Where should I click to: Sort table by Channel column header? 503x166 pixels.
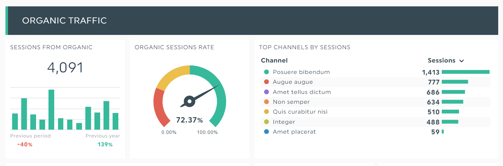[x=274, y=60]
